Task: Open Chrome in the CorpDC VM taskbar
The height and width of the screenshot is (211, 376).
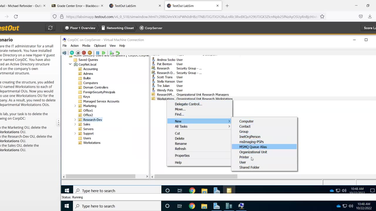Action: coord(192,190)
